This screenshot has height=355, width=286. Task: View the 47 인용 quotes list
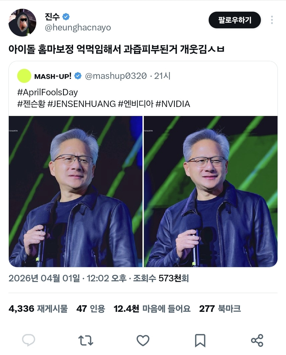[91, 309]
